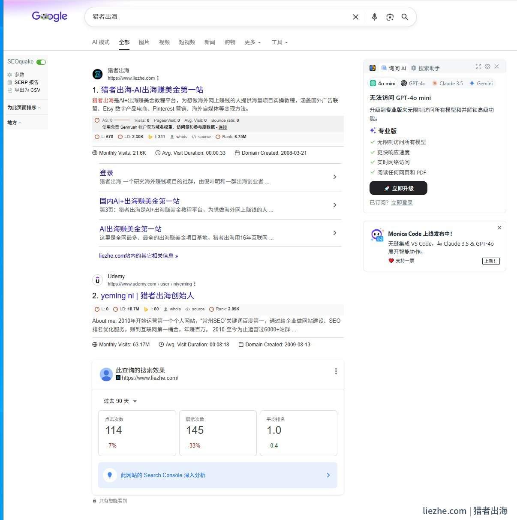Click the 展示次数 145 metric card
Screen dimensions: 517x520
218,433
